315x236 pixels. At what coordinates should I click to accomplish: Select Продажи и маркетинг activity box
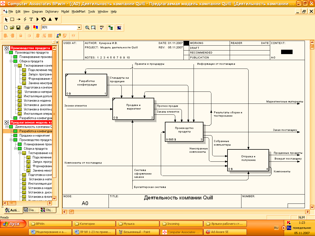(133, 109)
